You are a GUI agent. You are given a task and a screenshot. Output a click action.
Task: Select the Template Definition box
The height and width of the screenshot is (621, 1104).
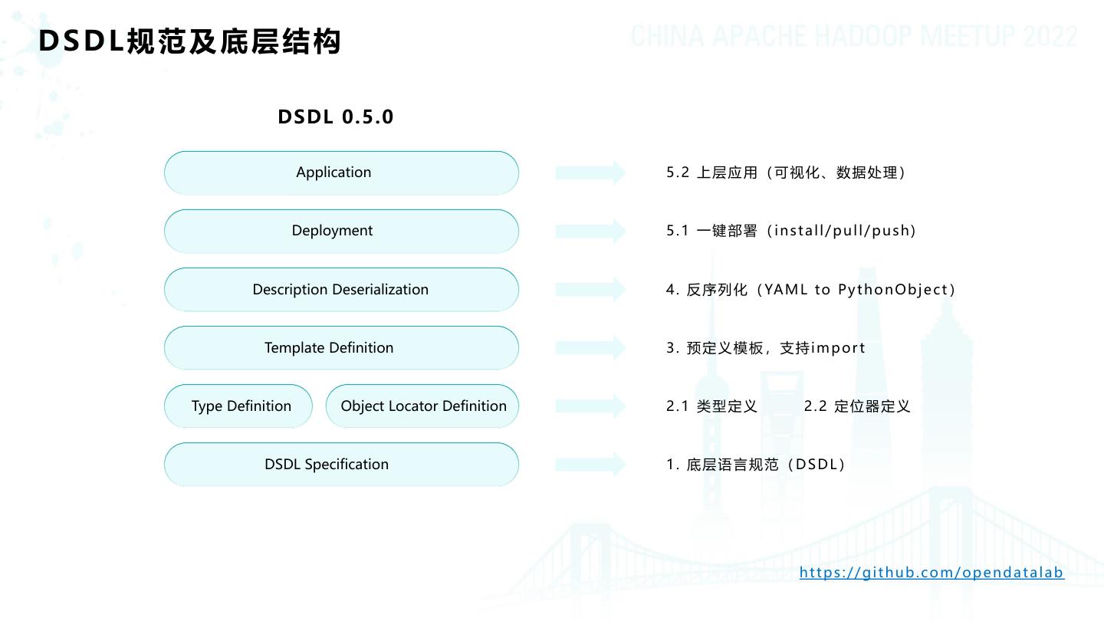[341, 347]
